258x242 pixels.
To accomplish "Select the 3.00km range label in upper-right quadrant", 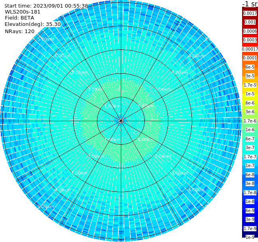I will 180,73.
